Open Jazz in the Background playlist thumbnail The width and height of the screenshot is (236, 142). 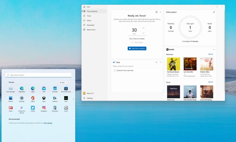tap(207, 92)
